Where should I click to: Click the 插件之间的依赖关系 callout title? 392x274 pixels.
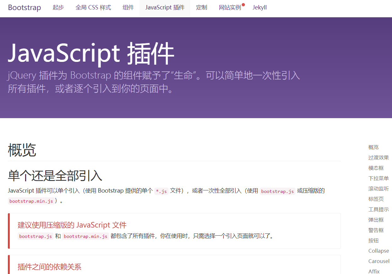(x=49, y=267)
